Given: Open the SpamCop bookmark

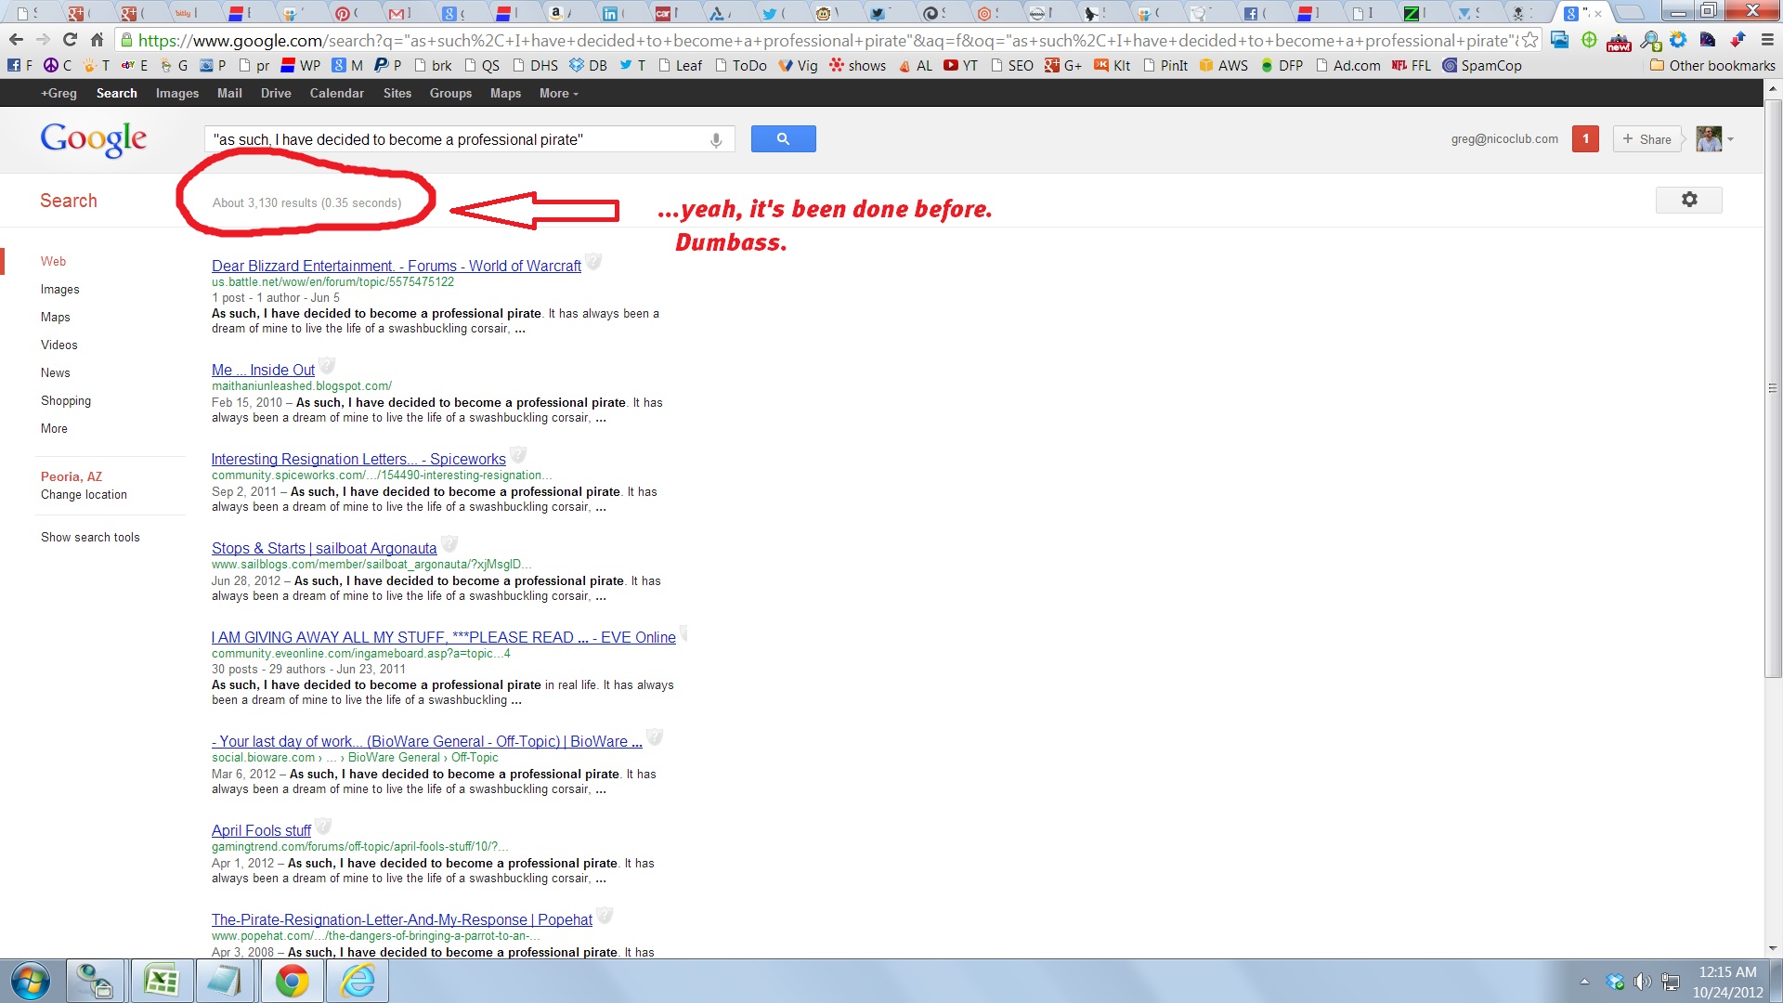Looking at the screenshot, I should 1482,66.
